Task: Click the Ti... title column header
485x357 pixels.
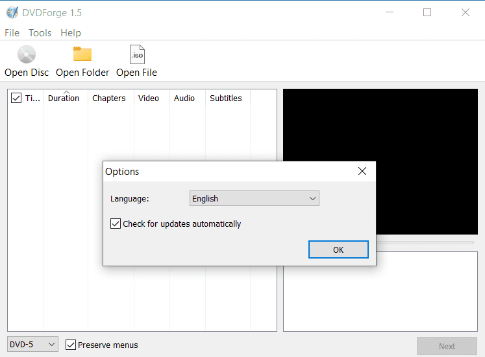Action: [32, 98]
